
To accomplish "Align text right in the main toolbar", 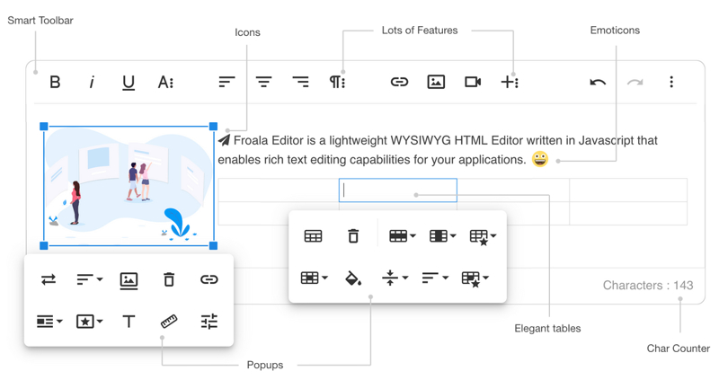I will pyautogui.click(x=300, y=82).
